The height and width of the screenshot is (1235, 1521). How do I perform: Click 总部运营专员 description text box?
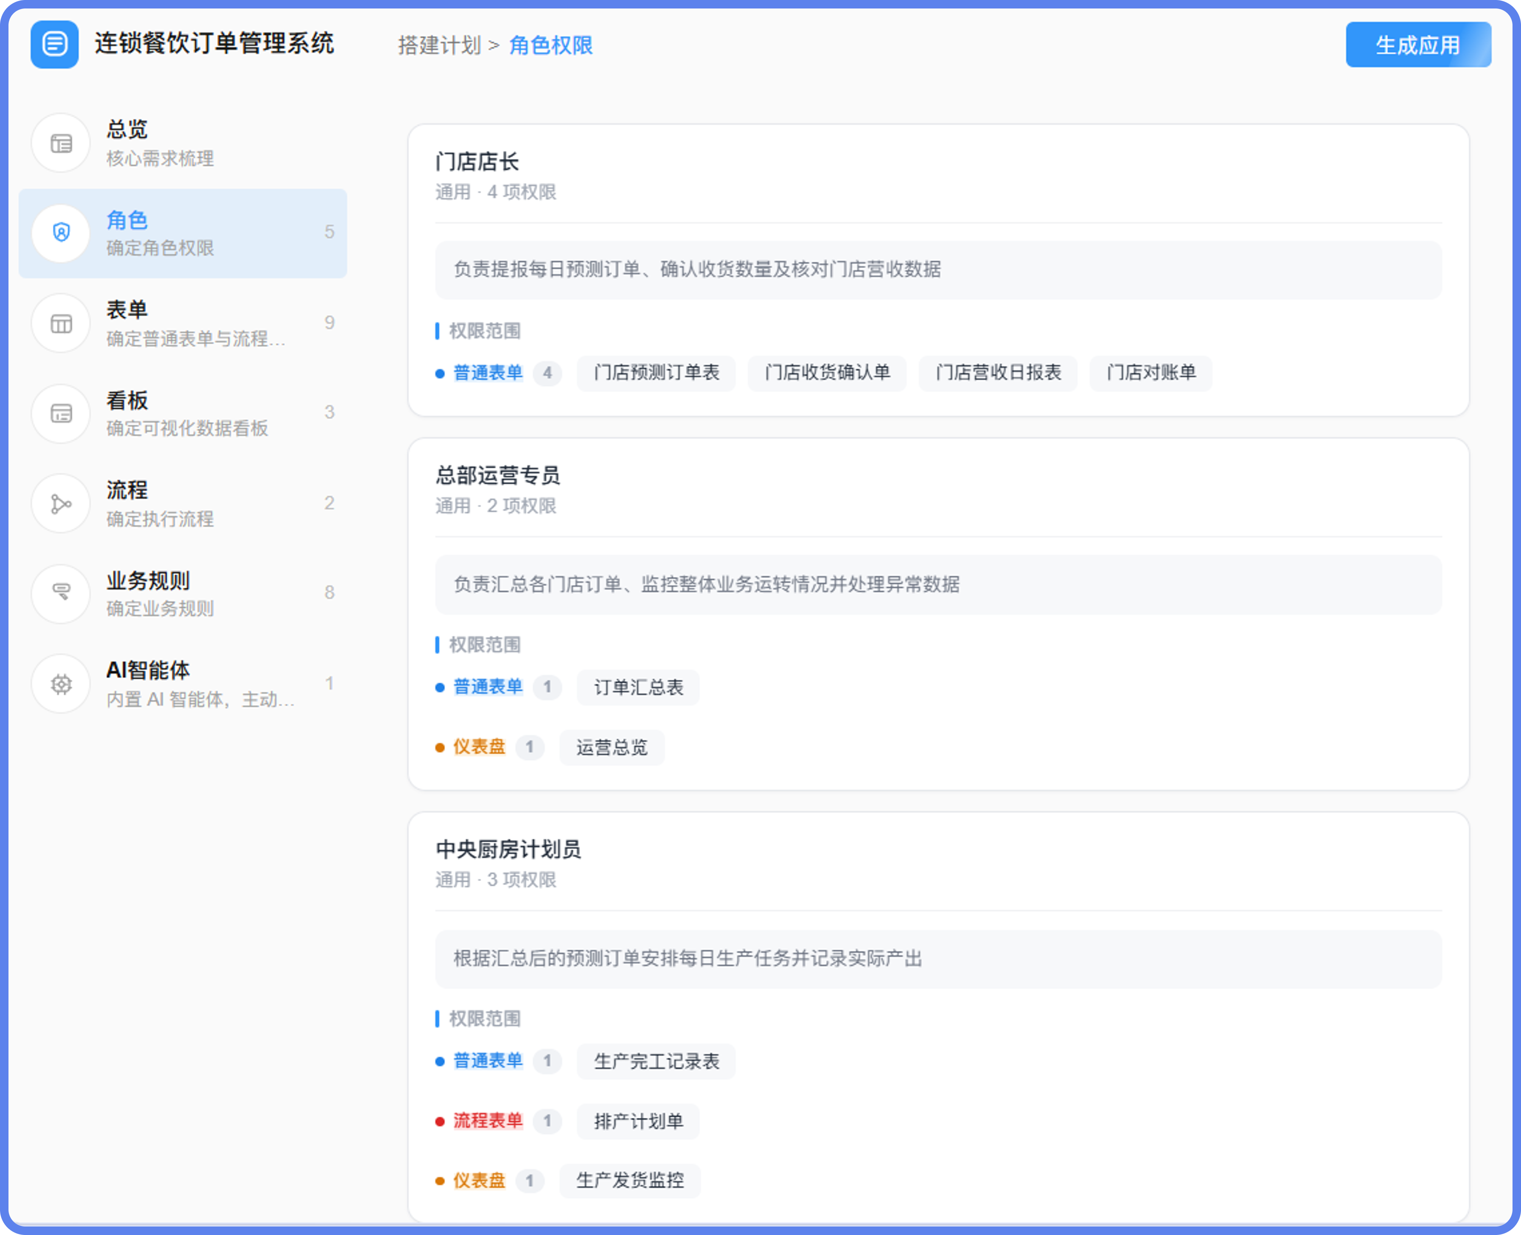938,585
